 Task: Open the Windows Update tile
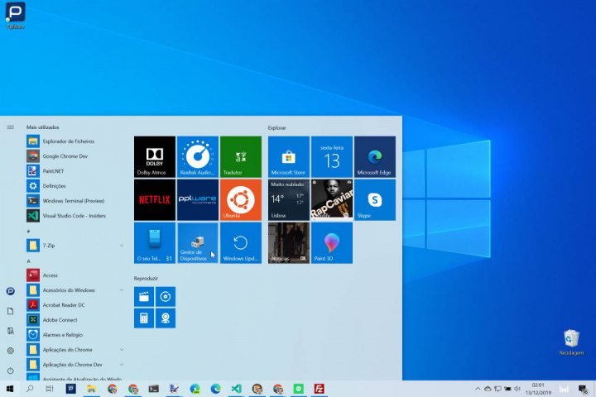click(240, 242)
